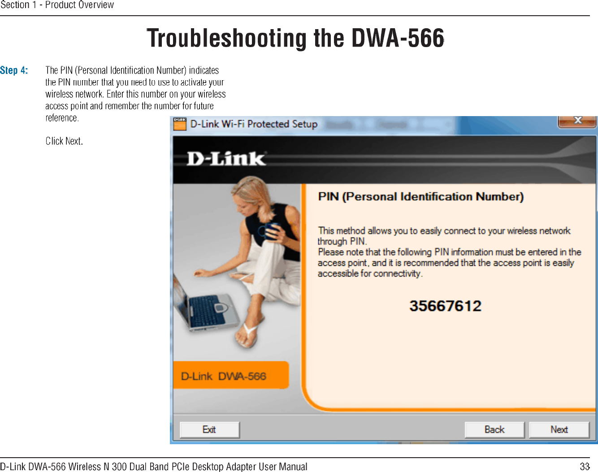
Task: Click the 'Click Next.' instruction text
Action: click(x=64, y=141)
